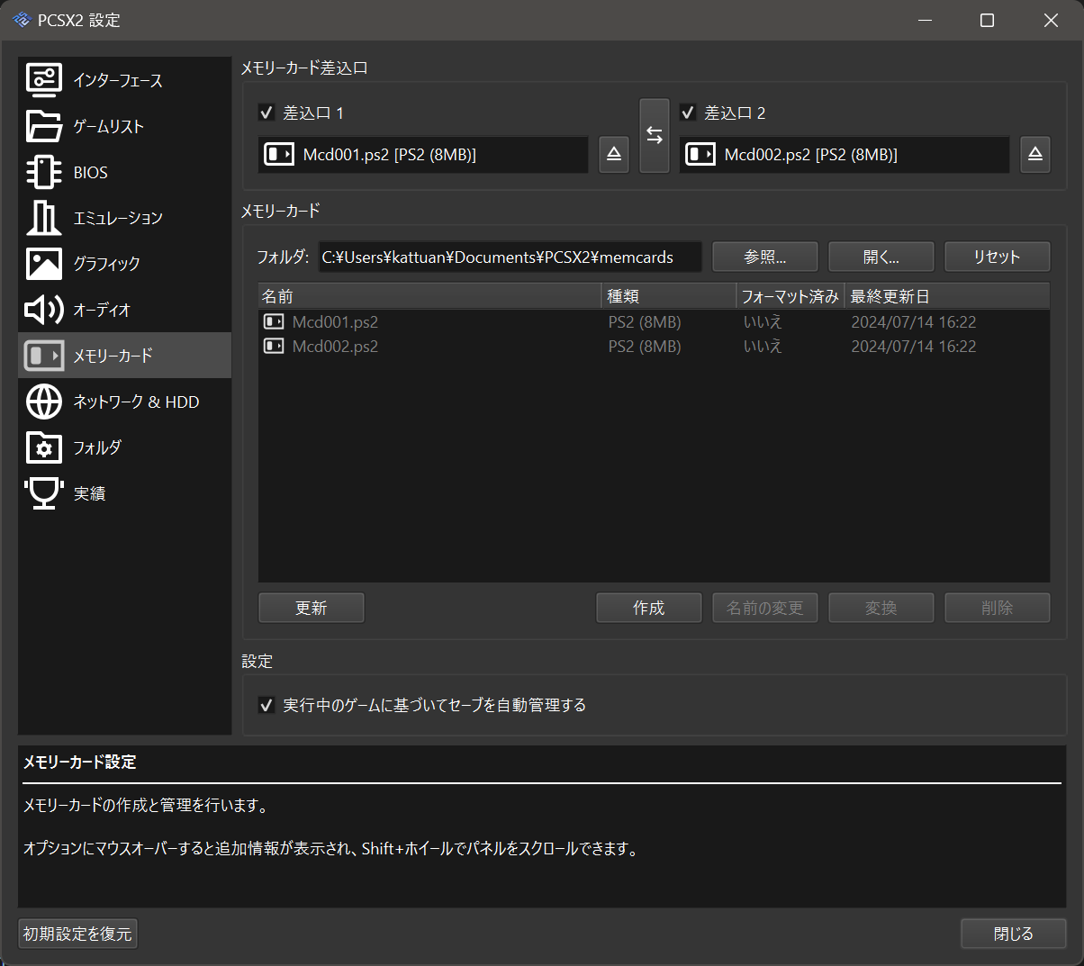1084x966 pixels.
Task: Click いいえ formatted value for Mcd002.ps2
Action: point(763,346)
